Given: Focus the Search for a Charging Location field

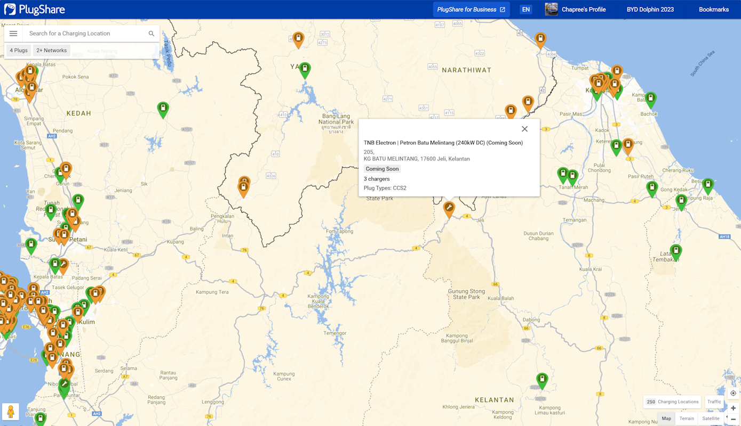Looking at the screenshot, I should click(85, 34).
